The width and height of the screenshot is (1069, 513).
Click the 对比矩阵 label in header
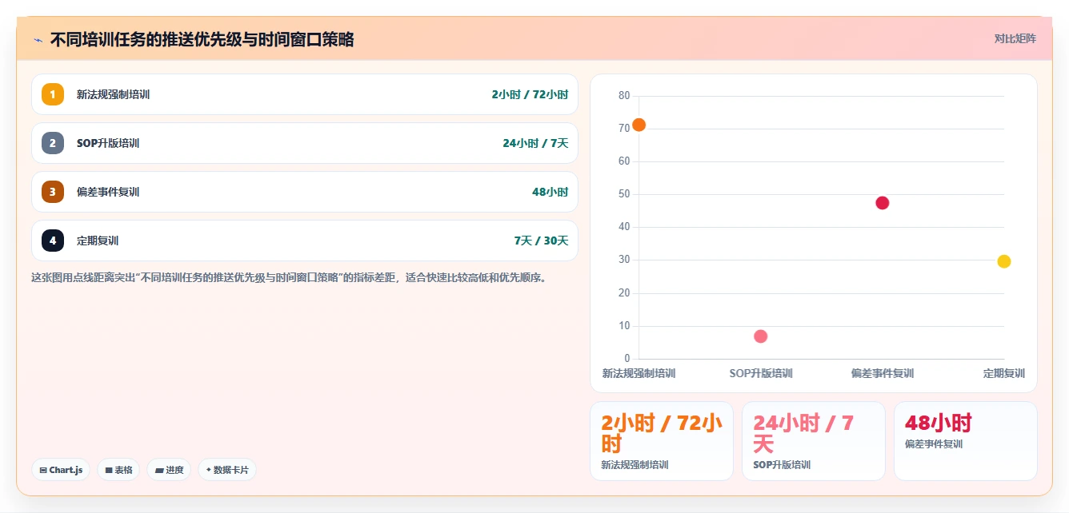point(1015,39)
